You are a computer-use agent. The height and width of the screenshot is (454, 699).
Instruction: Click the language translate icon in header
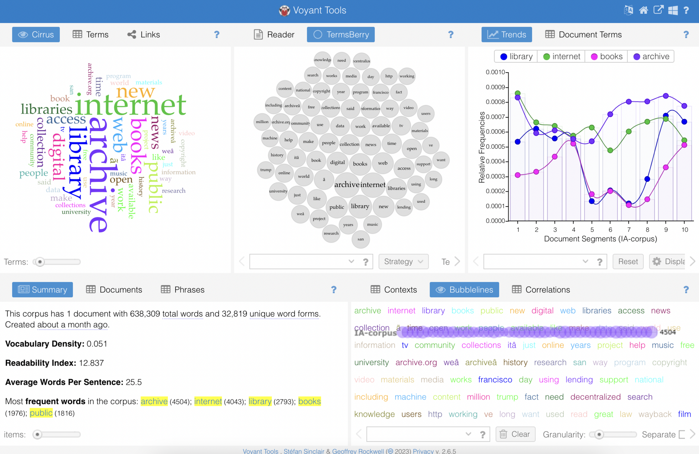pyautogui.click(x=628, y=10)
